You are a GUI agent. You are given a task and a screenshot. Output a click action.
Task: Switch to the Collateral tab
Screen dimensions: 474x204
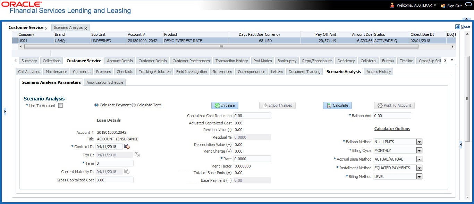[368, 61]
